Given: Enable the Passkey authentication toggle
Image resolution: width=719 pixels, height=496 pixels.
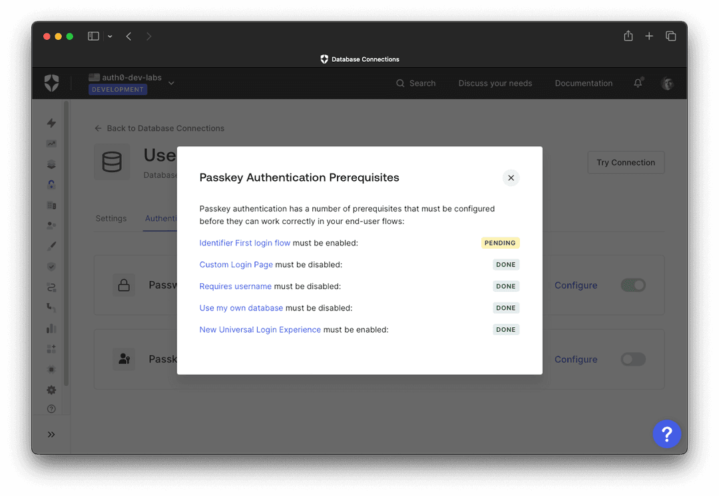Looking at the screenshot, I should click(x=632, y=359).
